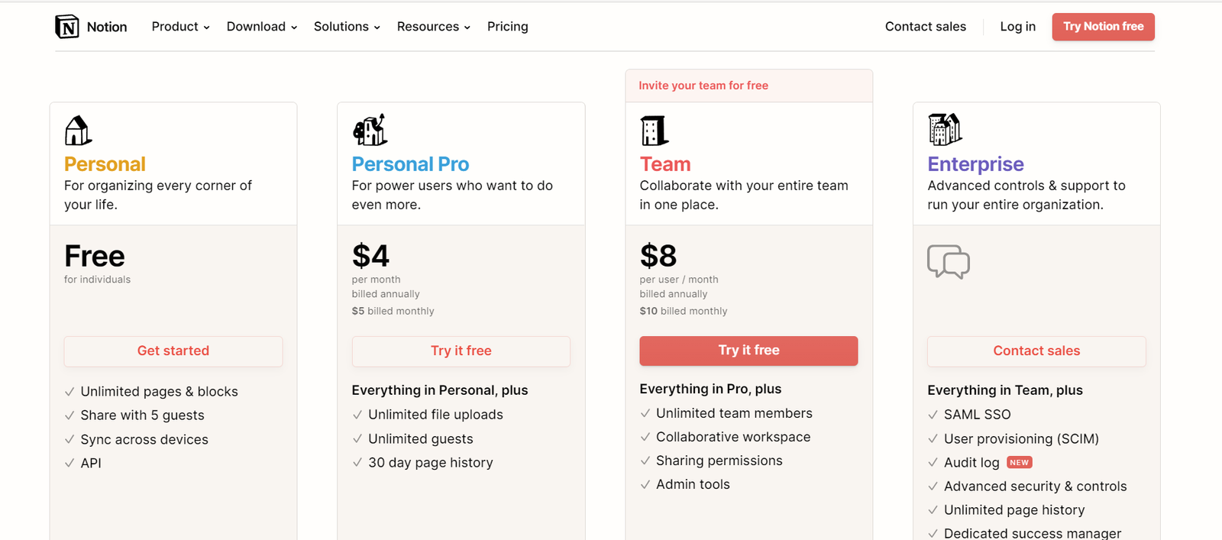Image resolution: width=1222 pixels, height=540 pixels.
Task: Click Get started for Personal plan
Action: point(173,351)
